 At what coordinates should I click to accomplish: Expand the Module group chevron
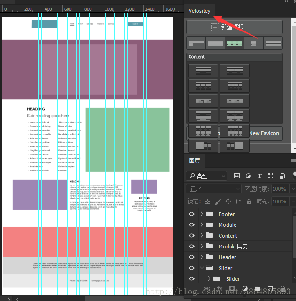(202, 224)
